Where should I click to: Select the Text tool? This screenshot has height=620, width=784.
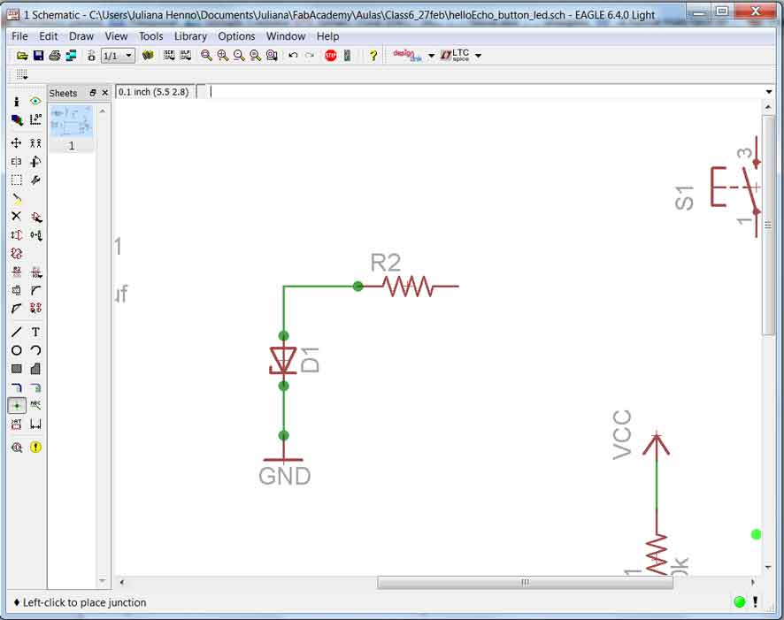[35, 332]
